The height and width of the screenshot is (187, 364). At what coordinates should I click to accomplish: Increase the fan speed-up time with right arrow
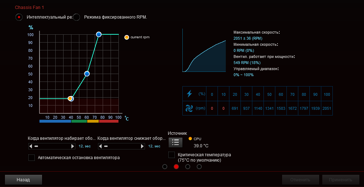(73, 146)
